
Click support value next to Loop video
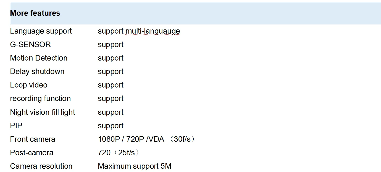[x=111, y=85]
